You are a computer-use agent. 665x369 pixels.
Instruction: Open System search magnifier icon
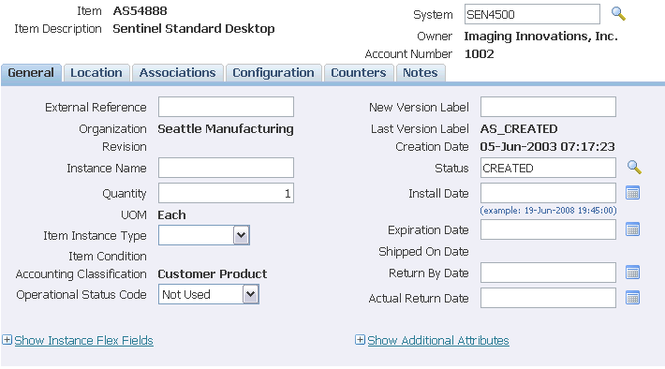pyautogui.click(x=618, y=14)
